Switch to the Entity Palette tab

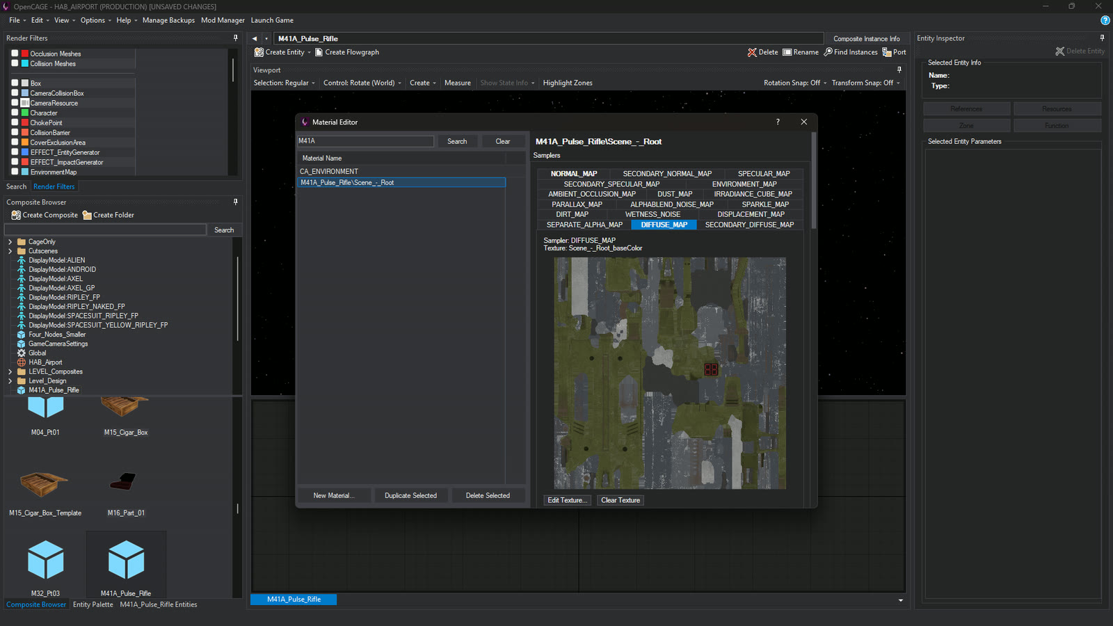93,604
